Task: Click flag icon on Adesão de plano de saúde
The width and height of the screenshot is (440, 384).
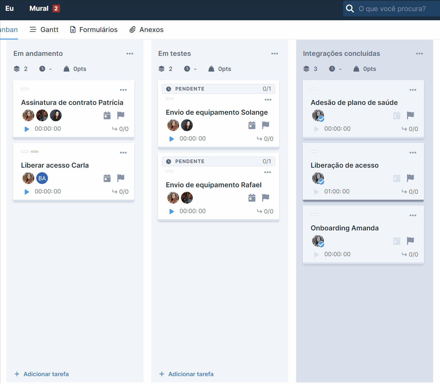Action: point(410,115)
